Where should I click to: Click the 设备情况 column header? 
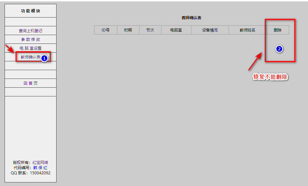click(x=210, y=30)
